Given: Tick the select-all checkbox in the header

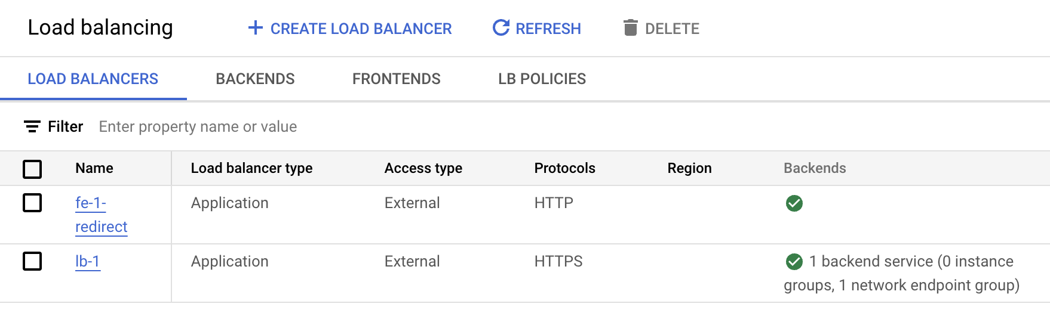Looking at the screenshot, I should click(x=32, y=169).
